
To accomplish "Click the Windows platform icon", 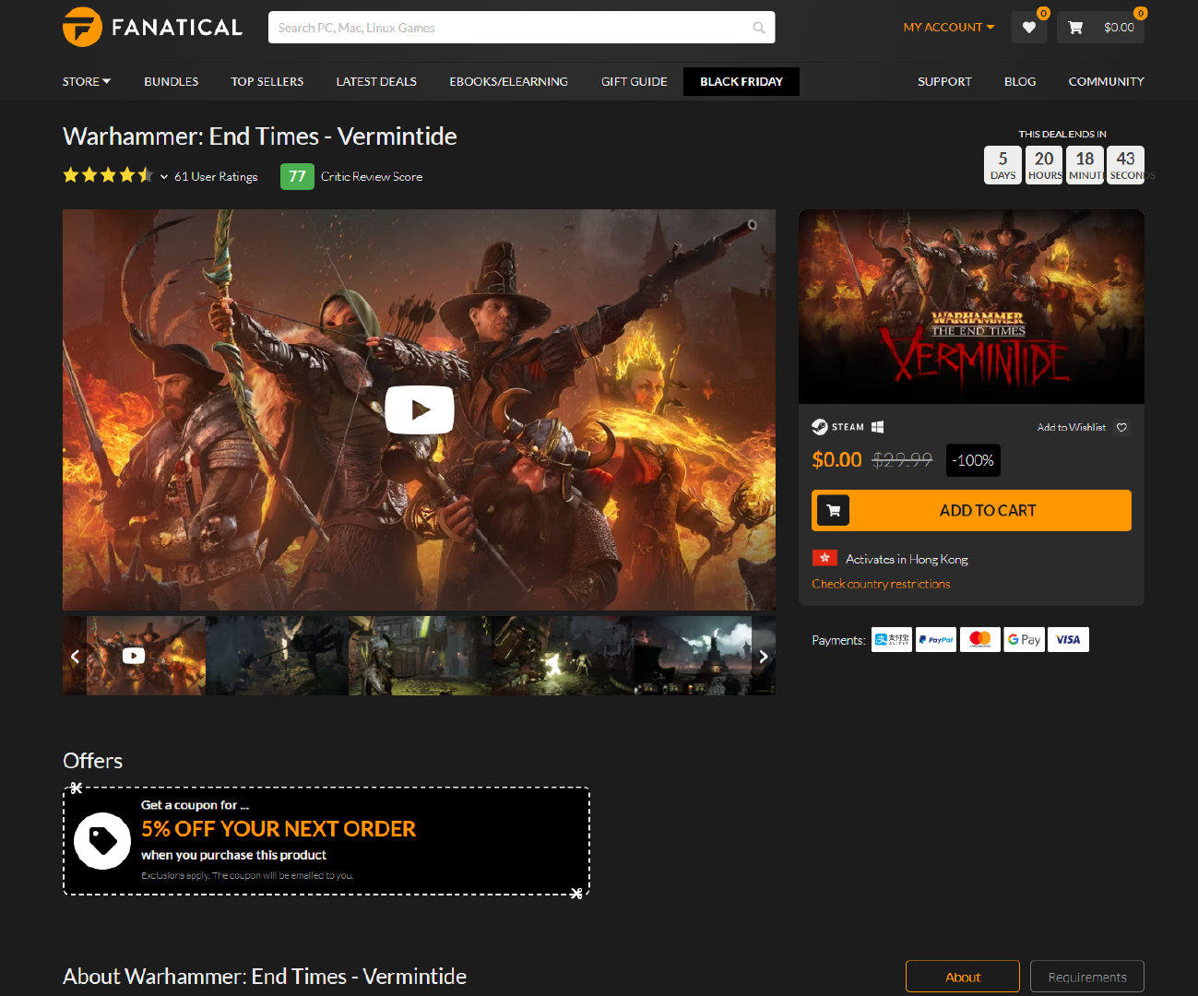I will pyautogui.click(x=878, y=427).
